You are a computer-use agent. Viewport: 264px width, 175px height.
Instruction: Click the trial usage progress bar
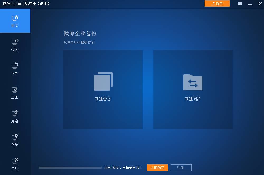(x=70, y=168)
